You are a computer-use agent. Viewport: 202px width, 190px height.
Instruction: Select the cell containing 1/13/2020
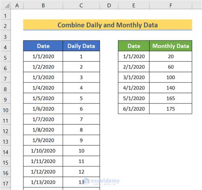pyautogui.click(x=43, y=182)
